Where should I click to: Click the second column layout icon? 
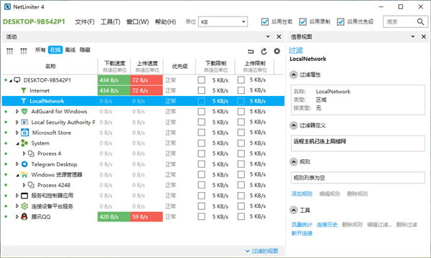[24, 51]
